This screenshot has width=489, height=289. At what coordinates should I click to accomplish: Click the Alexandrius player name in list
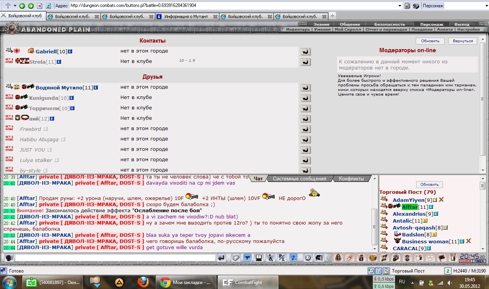pos(409,214)
